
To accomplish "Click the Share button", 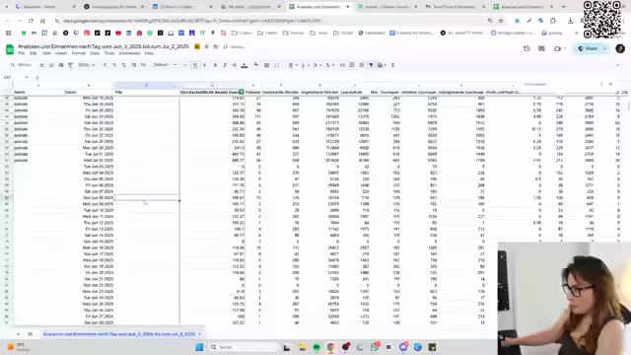I will tap(588, 48).
